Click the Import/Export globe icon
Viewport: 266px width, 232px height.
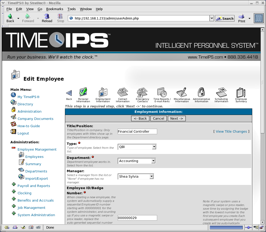21,177
